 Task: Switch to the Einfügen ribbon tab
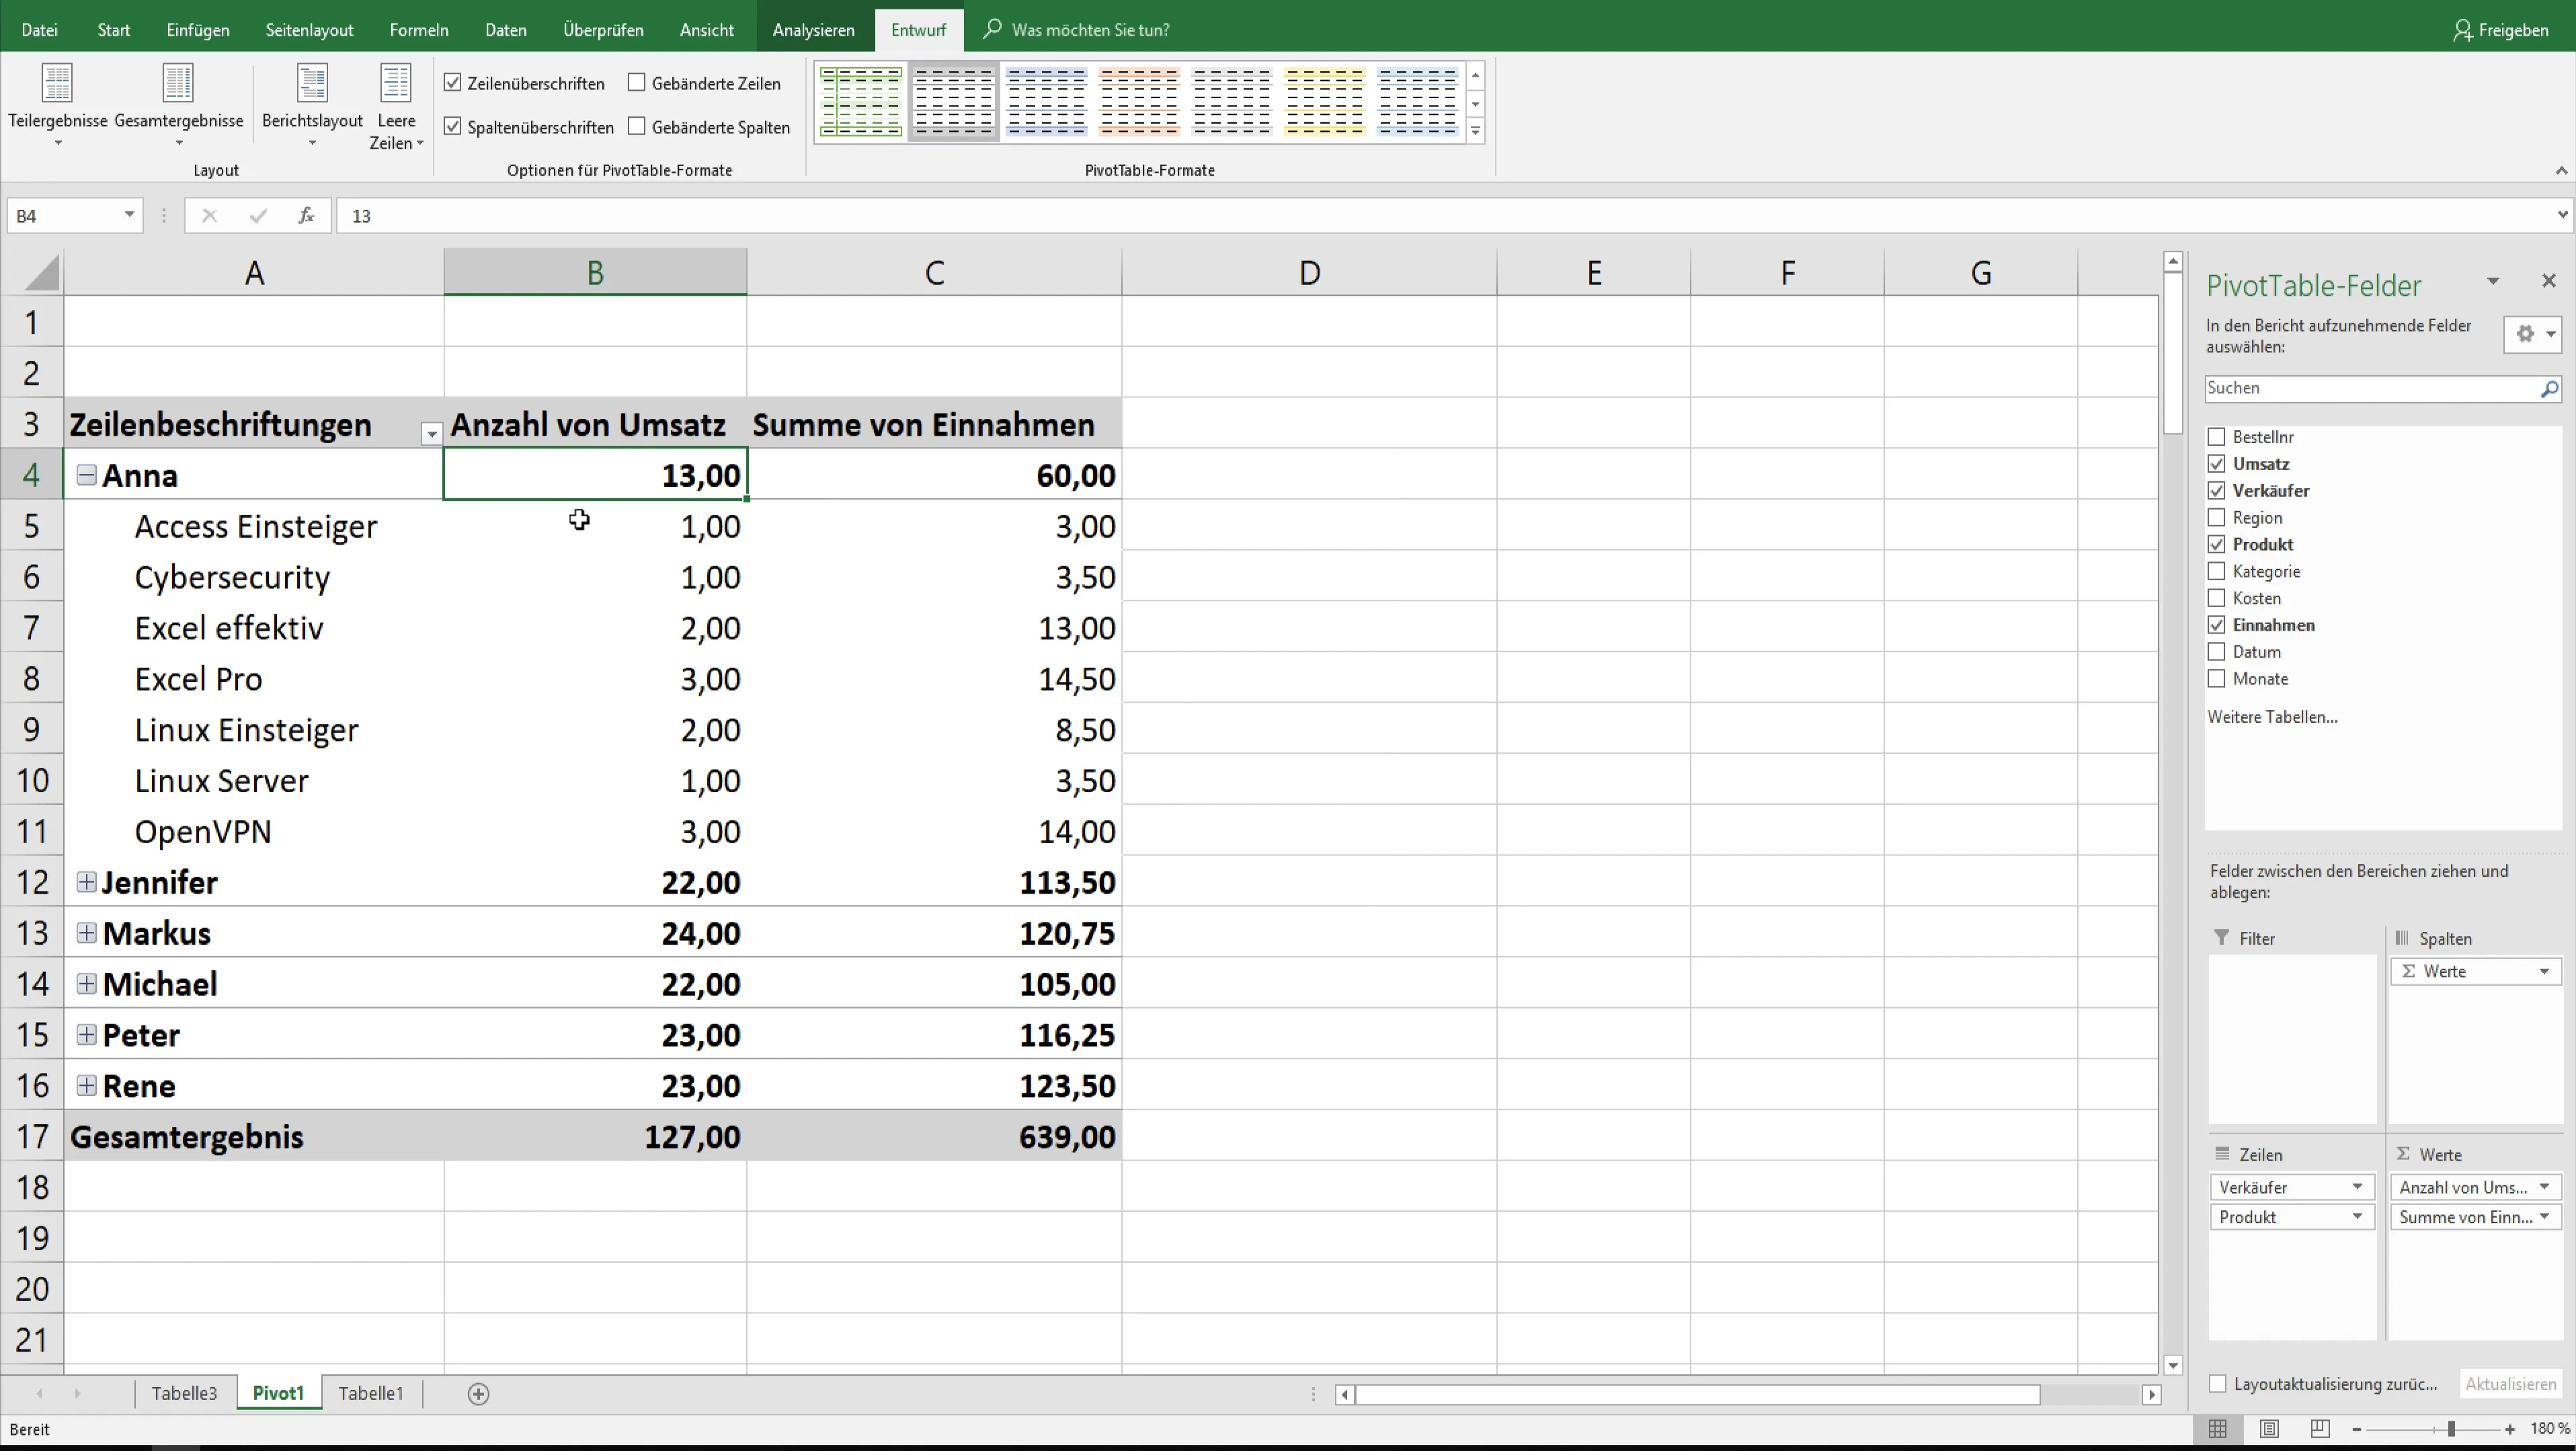(x=198, y=30)
